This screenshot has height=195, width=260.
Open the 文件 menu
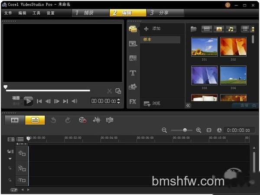point(8,13)
